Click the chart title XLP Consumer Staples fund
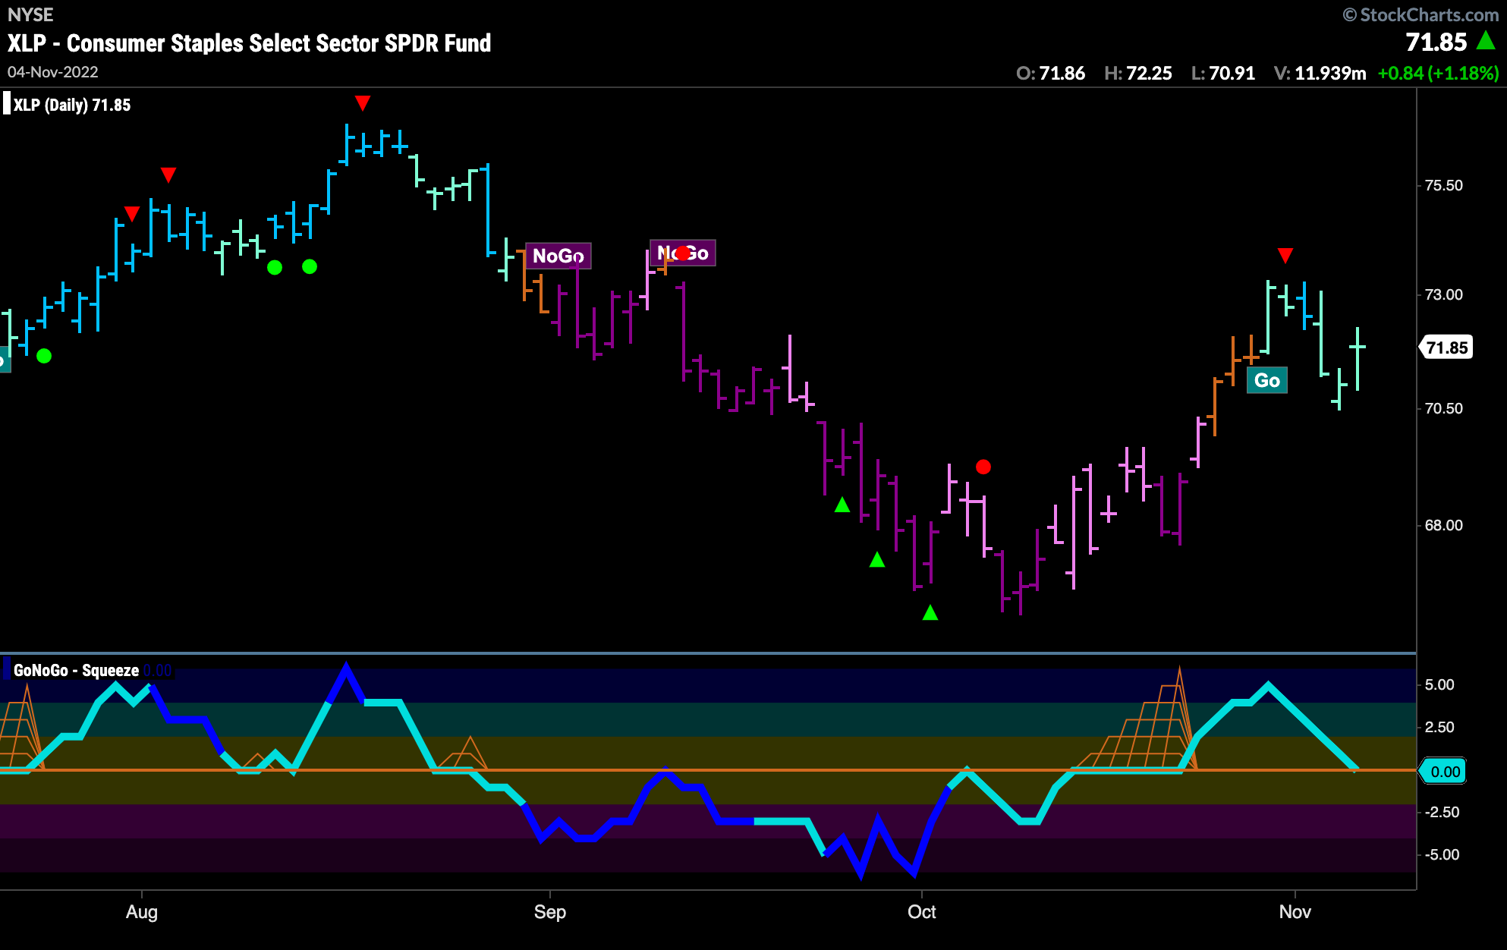Screen dimensions: 1507x950 249,43
